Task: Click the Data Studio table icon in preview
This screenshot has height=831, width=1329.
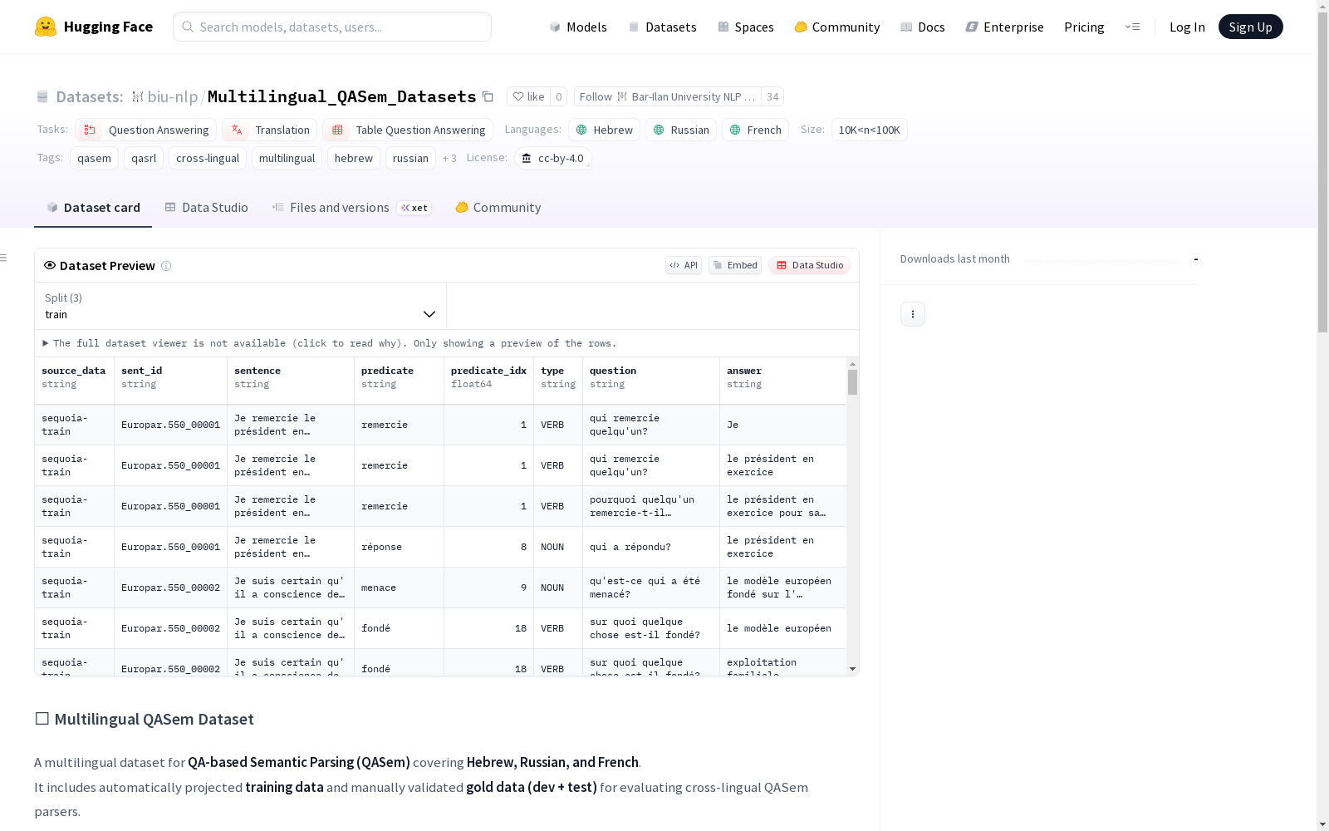Action: pyautogui.click(x=782, y=265)
